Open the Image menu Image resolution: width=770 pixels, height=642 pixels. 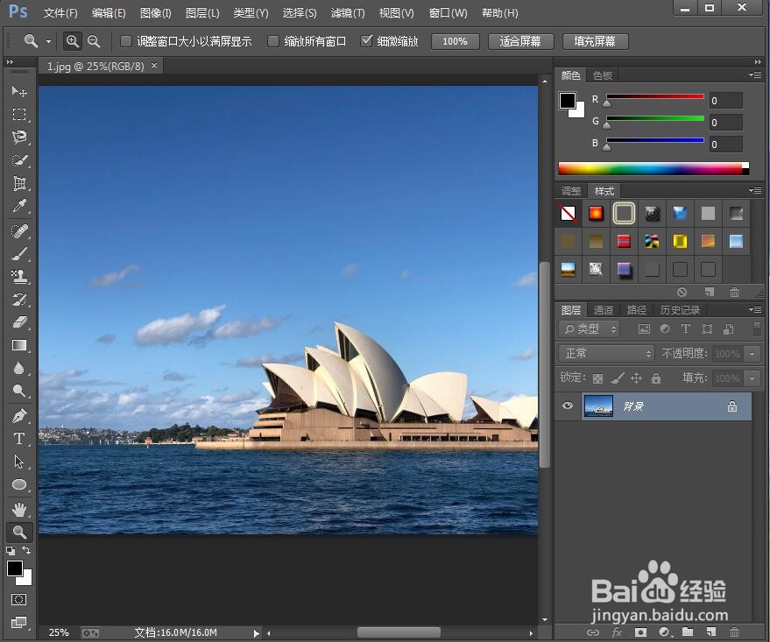(x=156, y=13)
